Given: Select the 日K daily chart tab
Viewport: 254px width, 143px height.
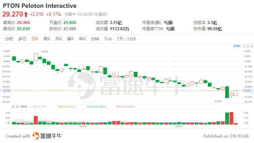Looking at the screenshot, I should [35, 39].
